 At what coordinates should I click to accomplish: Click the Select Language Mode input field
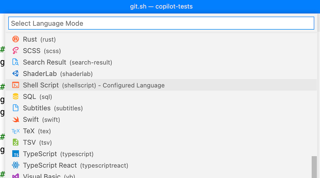pyautogui.click(x=160, y=23)
